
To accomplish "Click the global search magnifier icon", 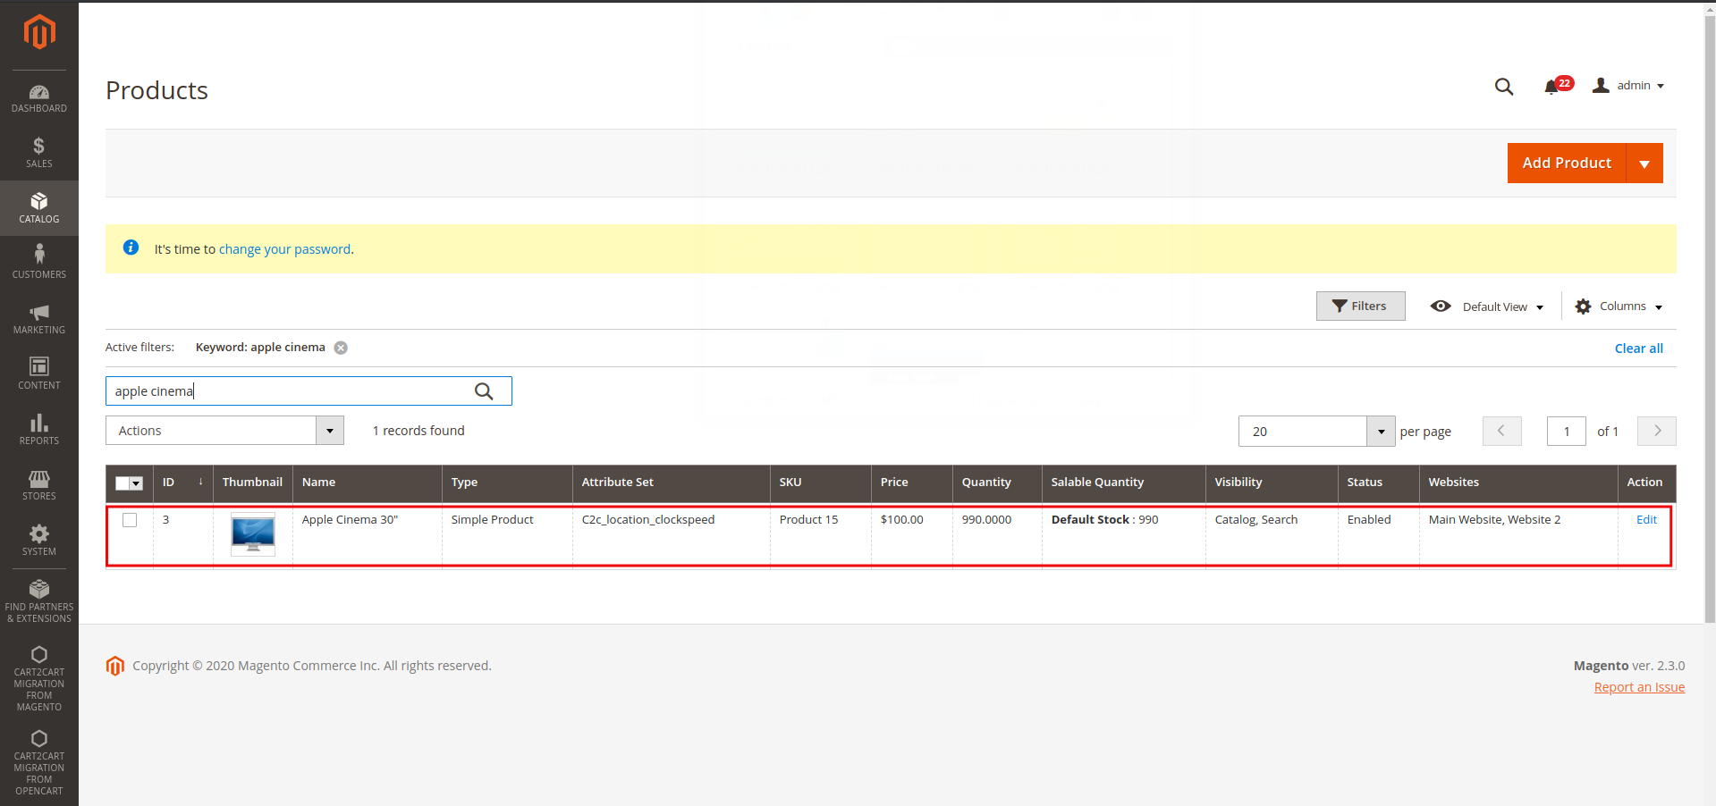I will coord(1504,87).
